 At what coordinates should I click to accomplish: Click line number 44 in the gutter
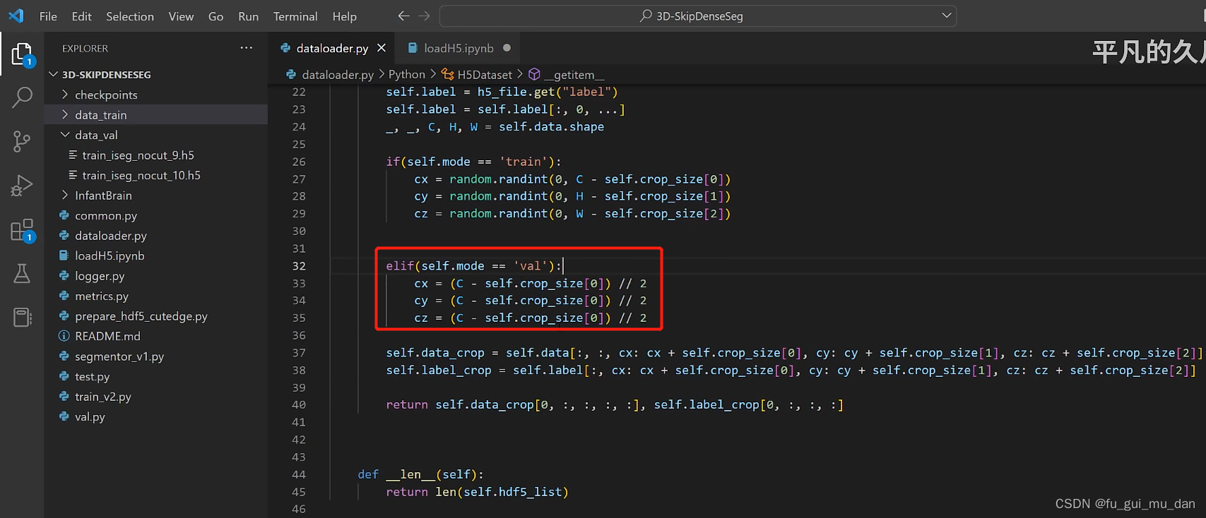299,474
